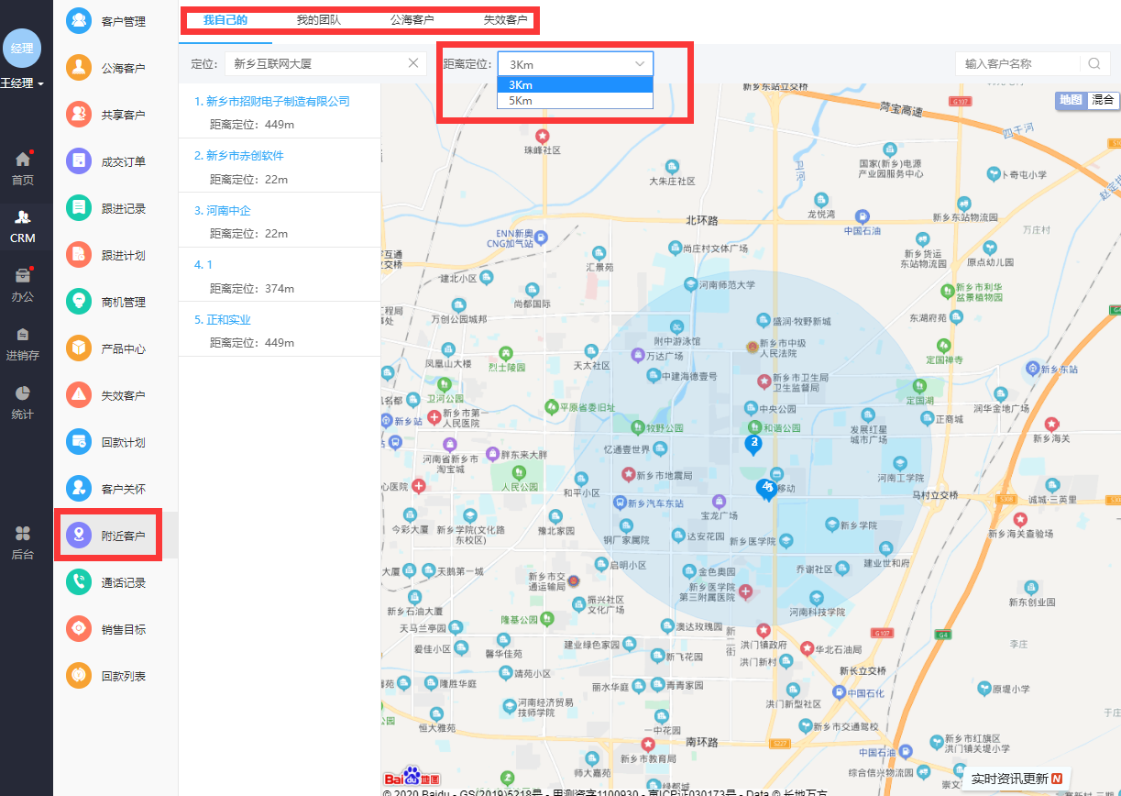Open 附近客户 location pin icon
The width and height of the screenshot is (1121, 796).
pyautogui.click(x=79, y=536)
